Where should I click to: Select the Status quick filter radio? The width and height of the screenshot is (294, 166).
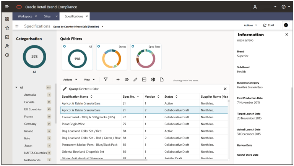(99, 46)
